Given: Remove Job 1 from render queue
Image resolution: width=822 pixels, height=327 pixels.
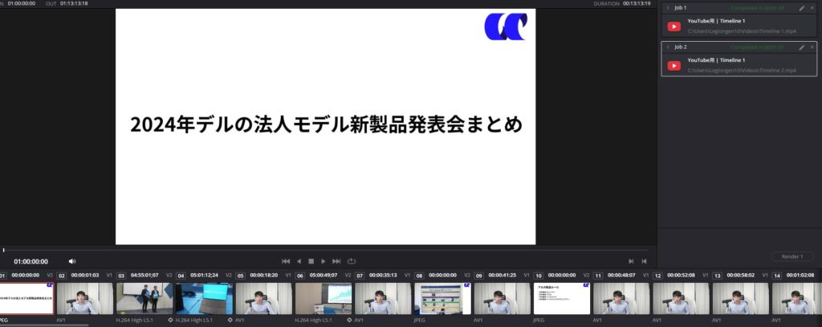Looking at the screenshot, I should pyautogui.click(x=812, y=8).
